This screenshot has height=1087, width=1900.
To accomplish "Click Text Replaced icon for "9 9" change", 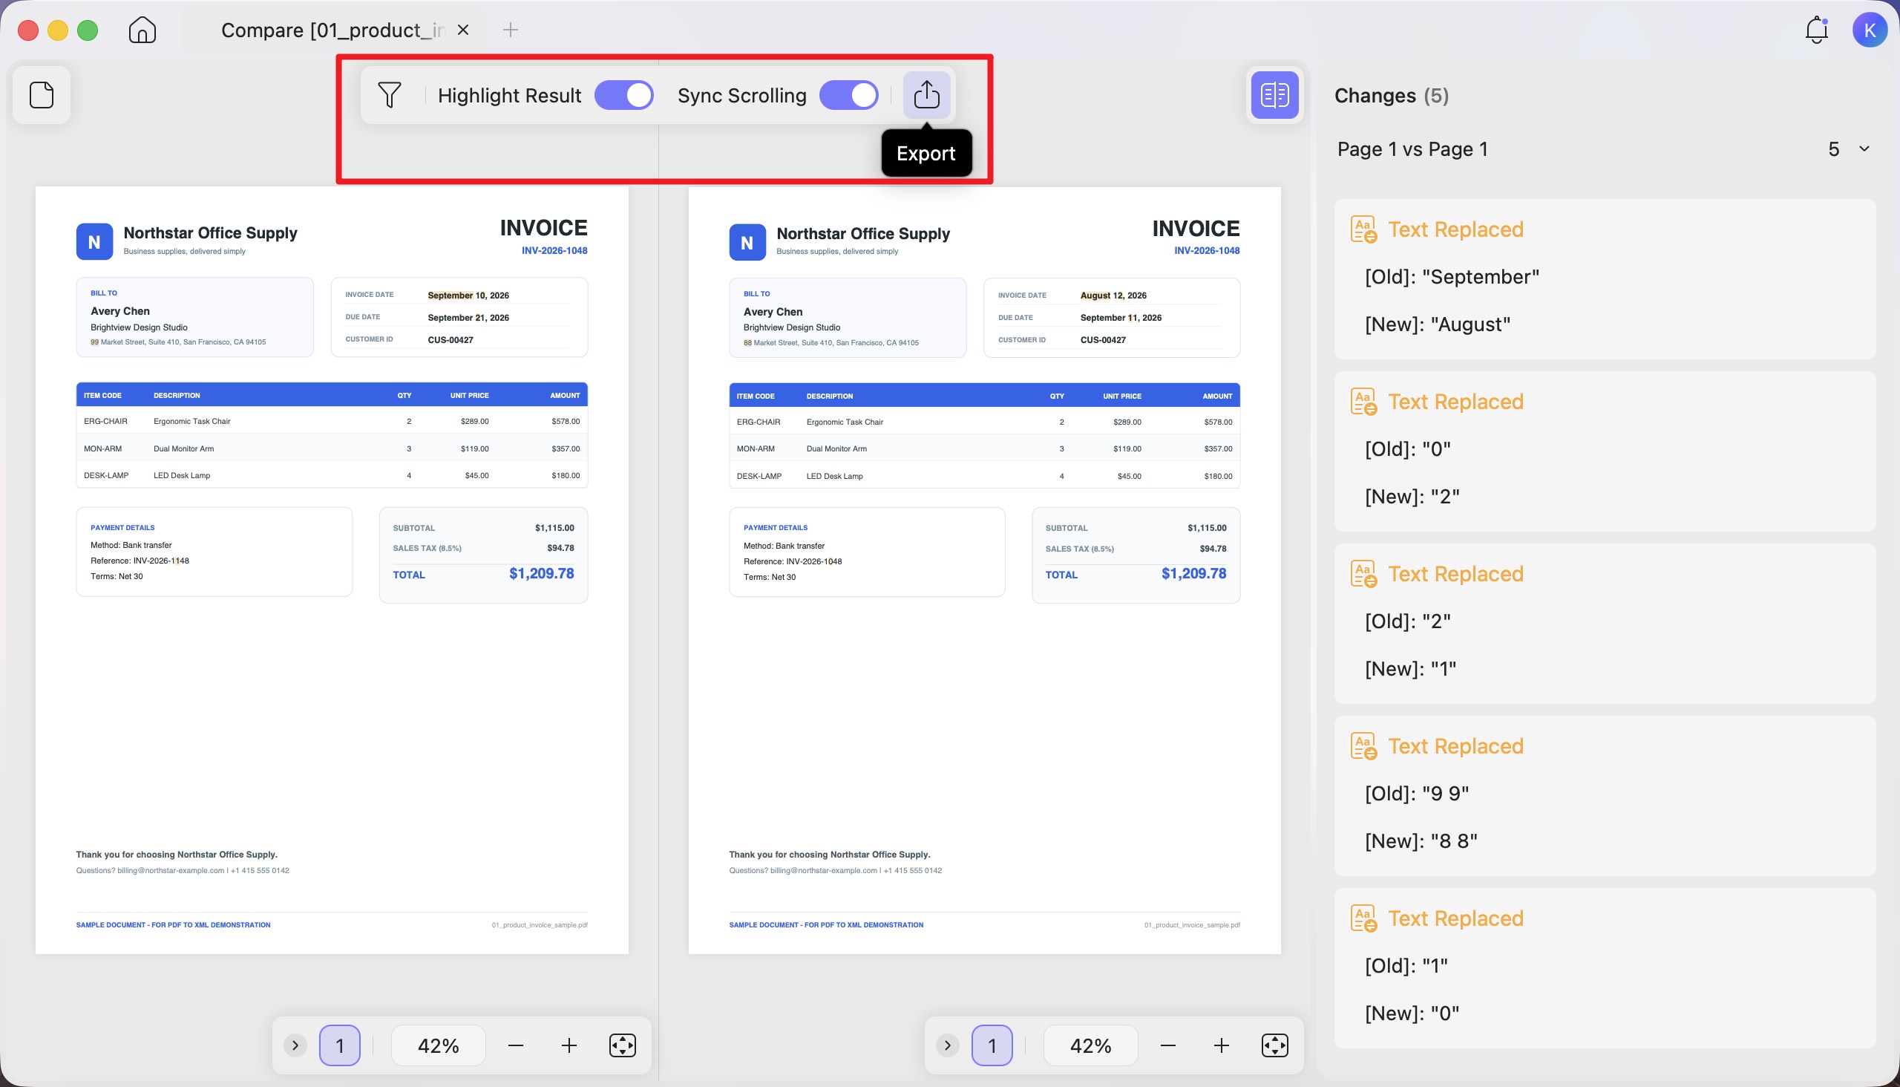I will (x=1364, y=745).
